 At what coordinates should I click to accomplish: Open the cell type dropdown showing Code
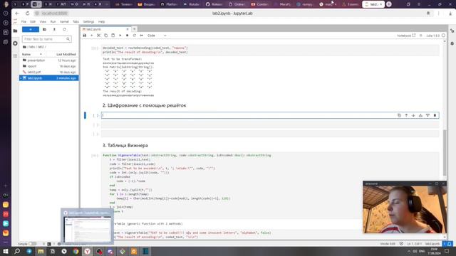coord(157,36)
